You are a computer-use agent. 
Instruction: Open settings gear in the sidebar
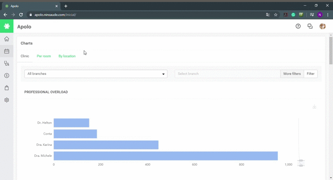click(x=7, y=100)
